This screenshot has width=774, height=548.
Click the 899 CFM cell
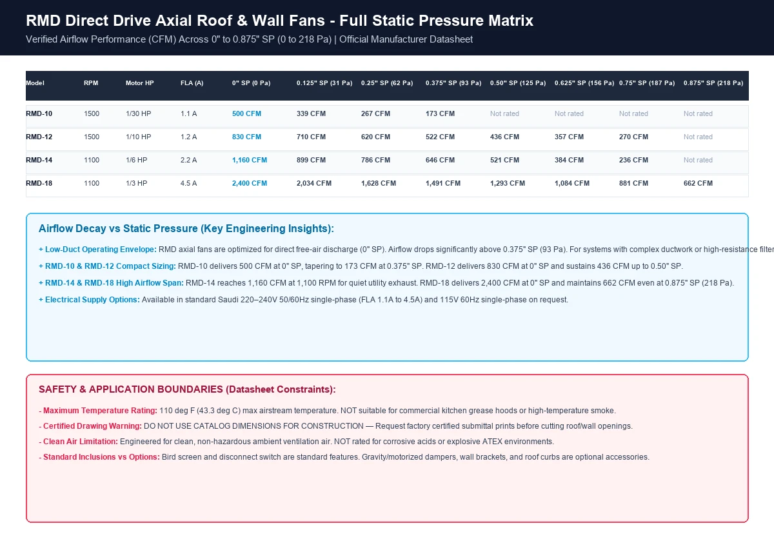tap(312, 161)
